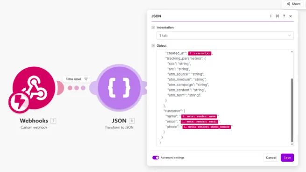Click the Indentation dropdown chevron arrow

[289, 36]
